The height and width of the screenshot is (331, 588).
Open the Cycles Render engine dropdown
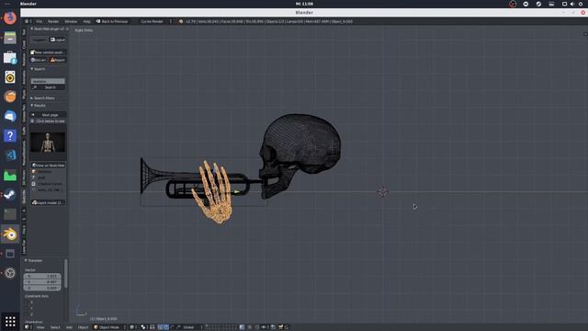coord(154,21)
